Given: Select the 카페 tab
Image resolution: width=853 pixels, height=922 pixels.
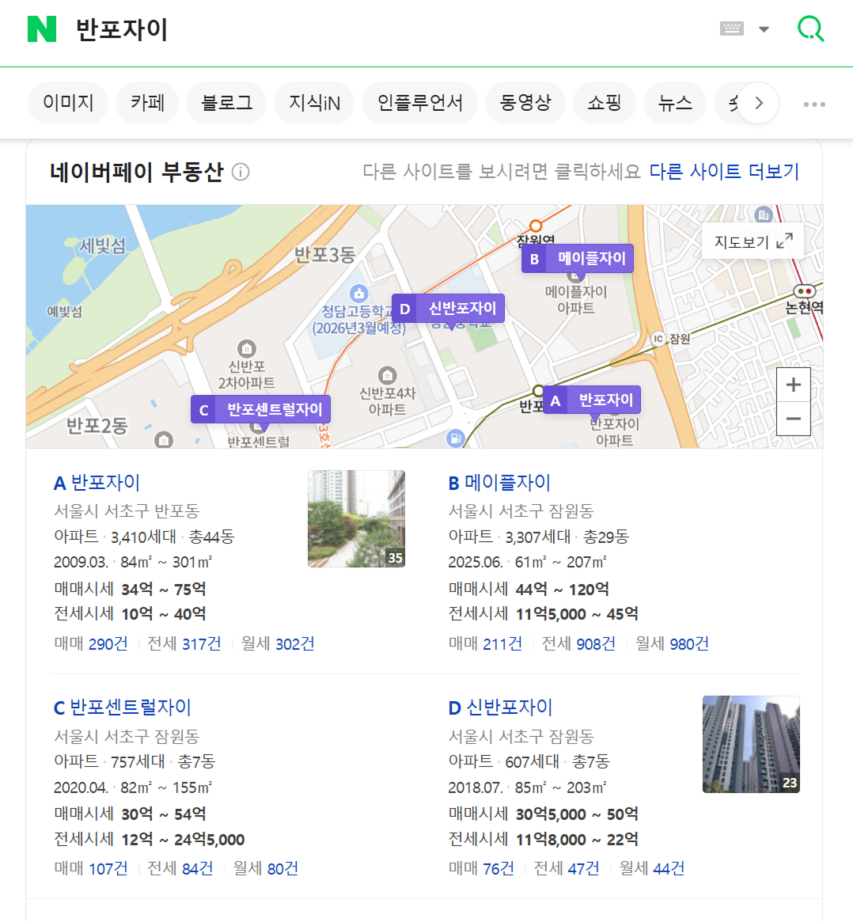Looking at the screenshot, I should [147, 103].
